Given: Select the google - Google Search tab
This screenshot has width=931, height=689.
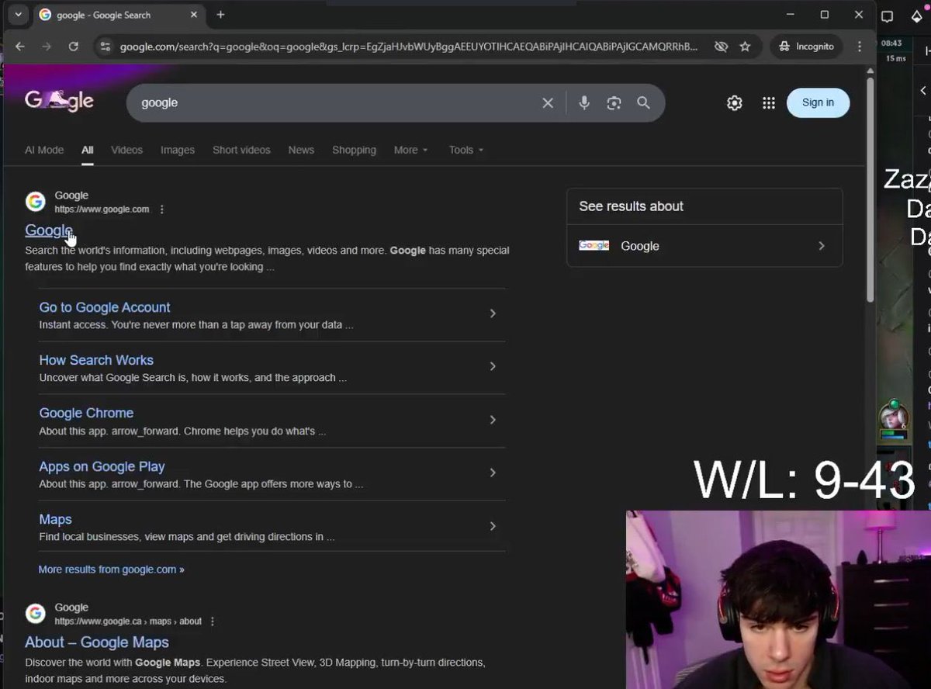Looking at the screenshot, I should click(118, 15).
